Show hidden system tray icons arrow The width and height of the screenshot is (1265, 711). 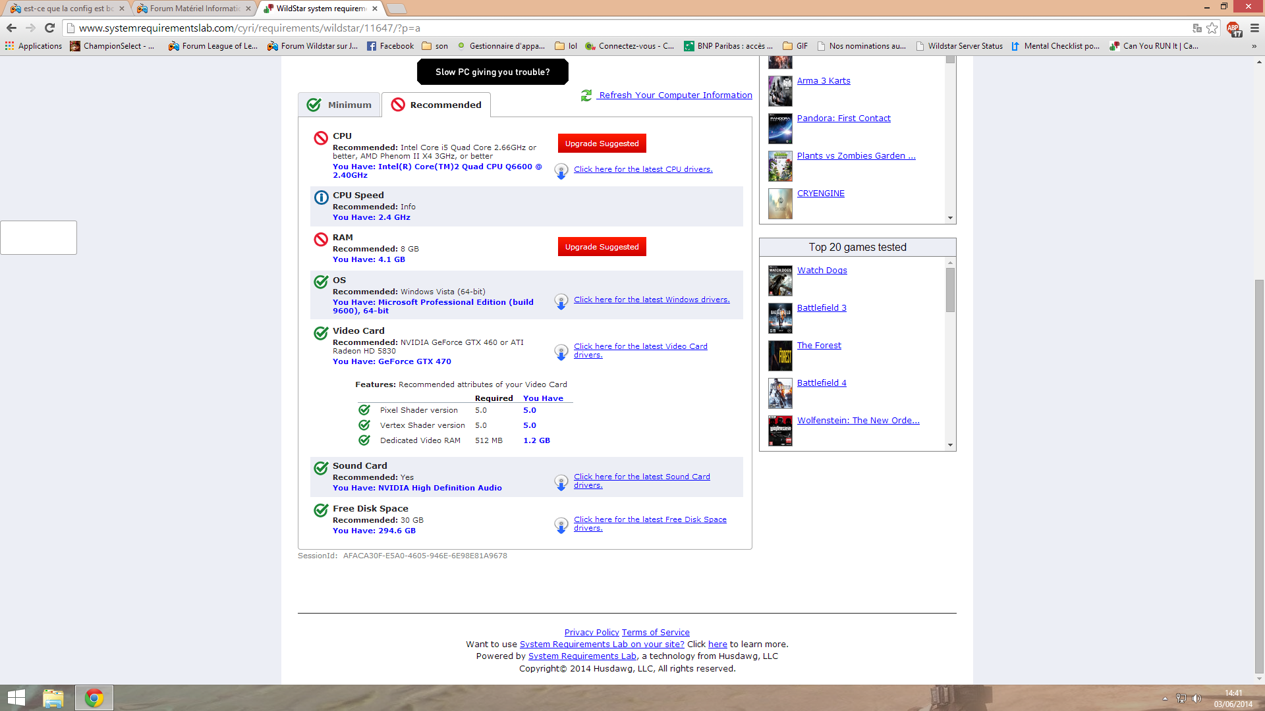[1165, 698]
